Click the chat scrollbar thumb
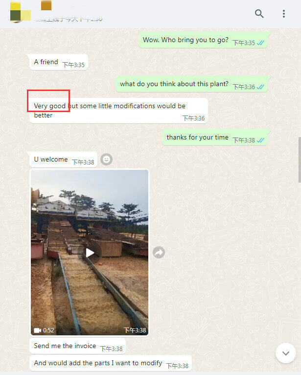 click(300, 160)
